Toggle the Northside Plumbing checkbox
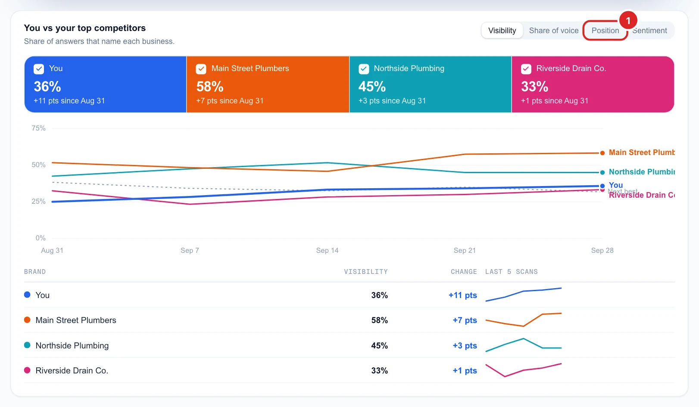 pos(364,69)
